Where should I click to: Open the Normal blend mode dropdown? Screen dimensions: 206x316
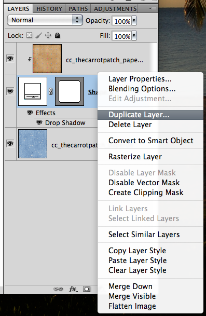tap(45, 20)
